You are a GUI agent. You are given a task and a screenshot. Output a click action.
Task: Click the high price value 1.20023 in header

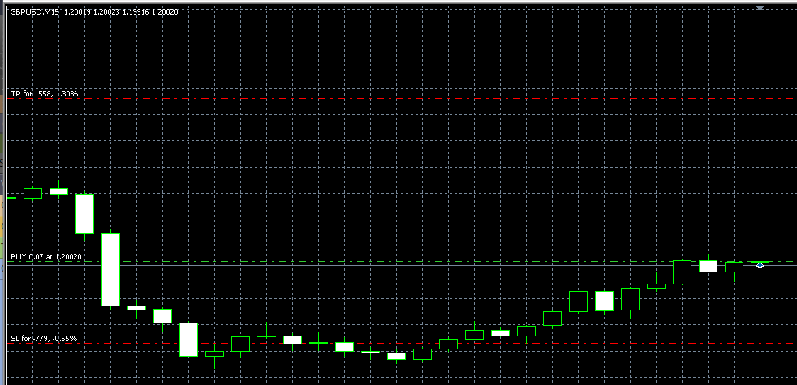[x=106, y=11]
